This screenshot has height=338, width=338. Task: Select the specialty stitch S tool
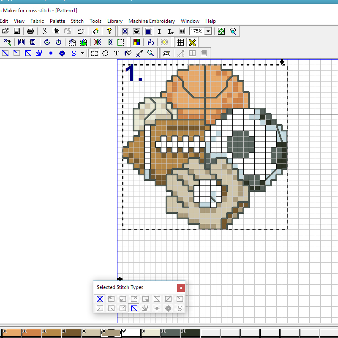pyautogui.click(x=74, y=53)
